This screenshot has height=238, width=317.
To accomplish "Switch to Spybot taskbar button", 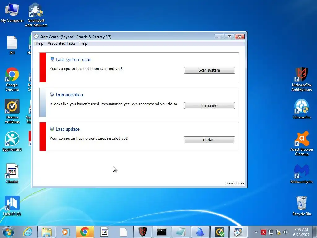I will pyautogui.click(x=239, y=232).
